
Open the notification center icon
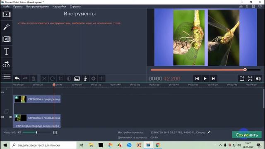tap(258, 145)
